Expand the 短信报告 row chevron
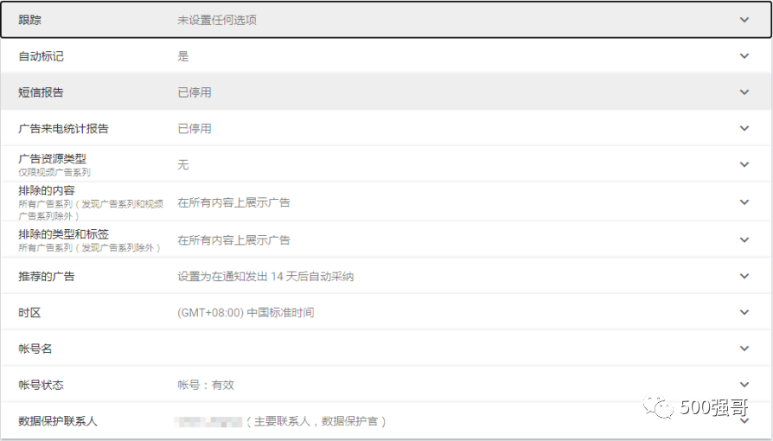The height and width of the screenshot is (441, 773). [744, 93]
